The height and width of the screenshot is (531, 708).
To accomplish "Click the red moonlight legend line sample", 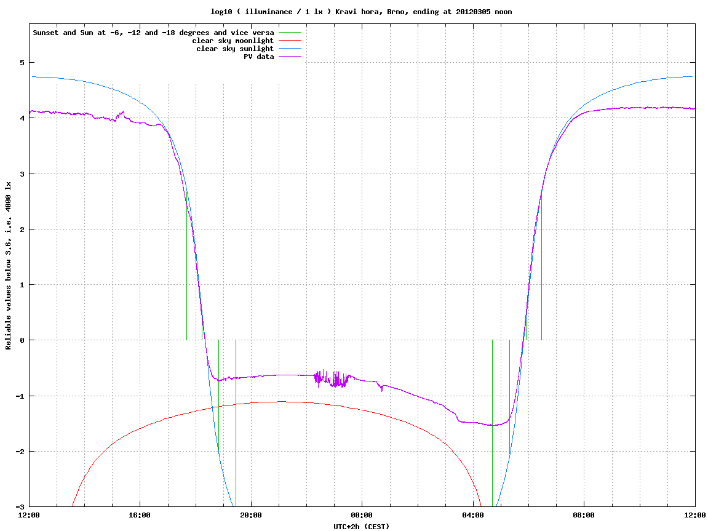I will (290, 41).
